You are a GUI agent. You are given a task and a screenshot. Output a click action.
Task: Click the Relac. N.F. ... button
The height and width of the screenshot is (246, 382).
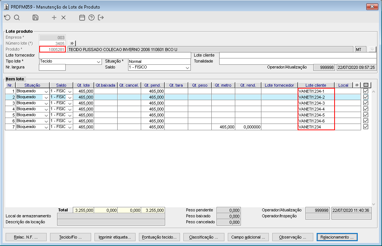(x=26, y=237)
